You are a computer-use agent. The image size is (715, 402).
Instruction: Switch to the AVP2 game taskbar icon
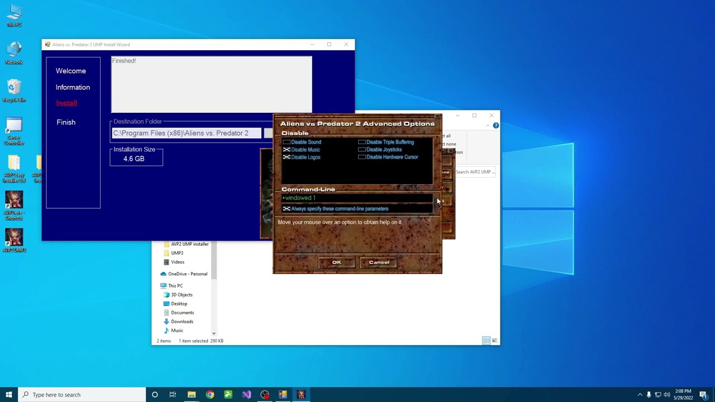tap(301, 395)
